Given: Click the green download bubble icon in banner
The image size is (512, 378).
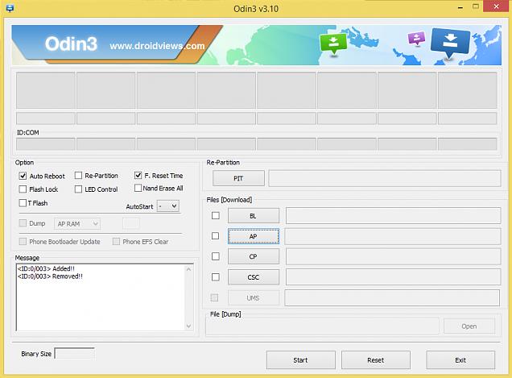Looking at the screenshot, I should pos(333,44).
